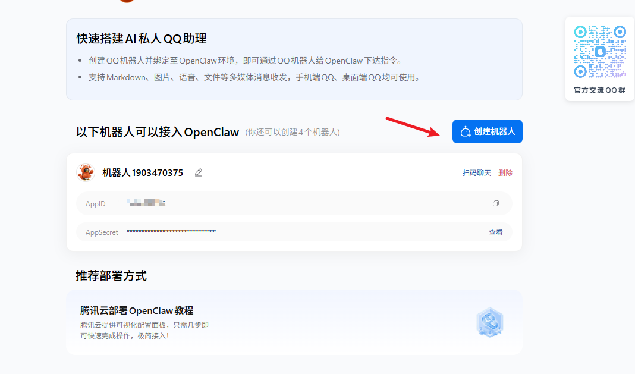The image size is (635, 374).
Task: Click the AppID field label
Action: 96,204
